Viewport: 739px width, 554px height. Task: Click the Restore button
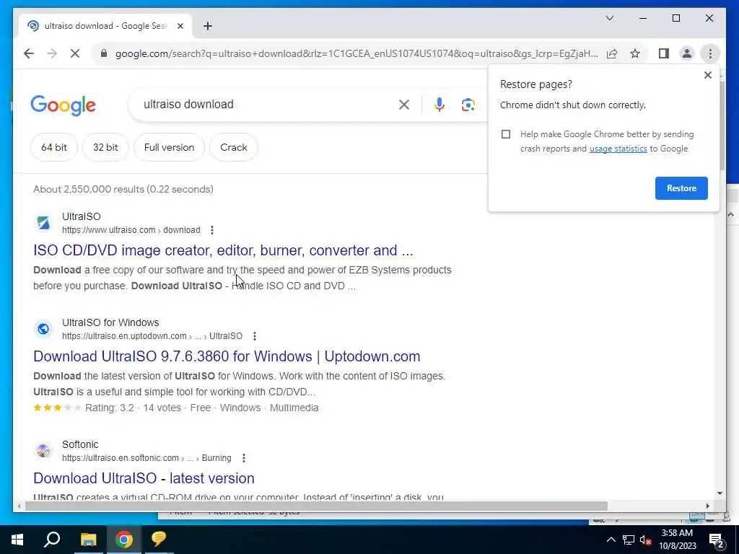(681, 188)
